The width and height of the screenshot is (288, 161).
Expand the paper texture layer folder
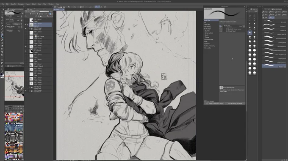pos(30,91)
